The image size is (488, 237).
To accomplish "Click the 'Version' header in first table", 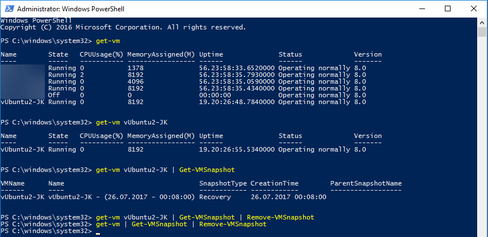I will click(x=368, y=55).
